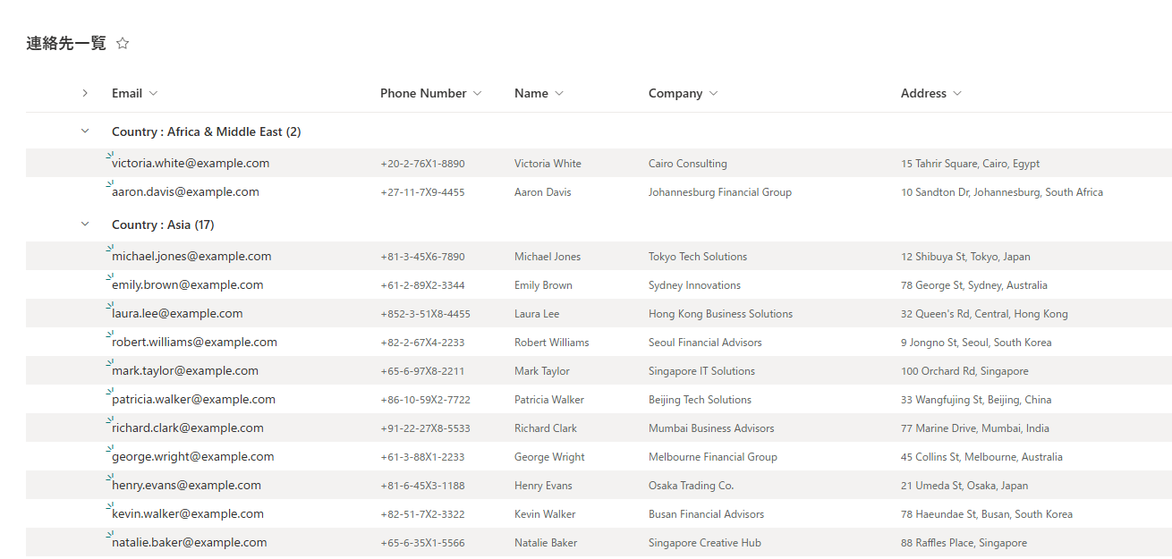
Task: Open patricia.walker@example.com item
Action: tap(193, 400)
